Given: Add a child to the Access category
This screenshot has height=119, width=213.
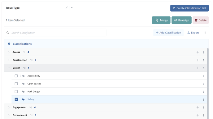Looking at the screenshot, I should coord(198,52).
